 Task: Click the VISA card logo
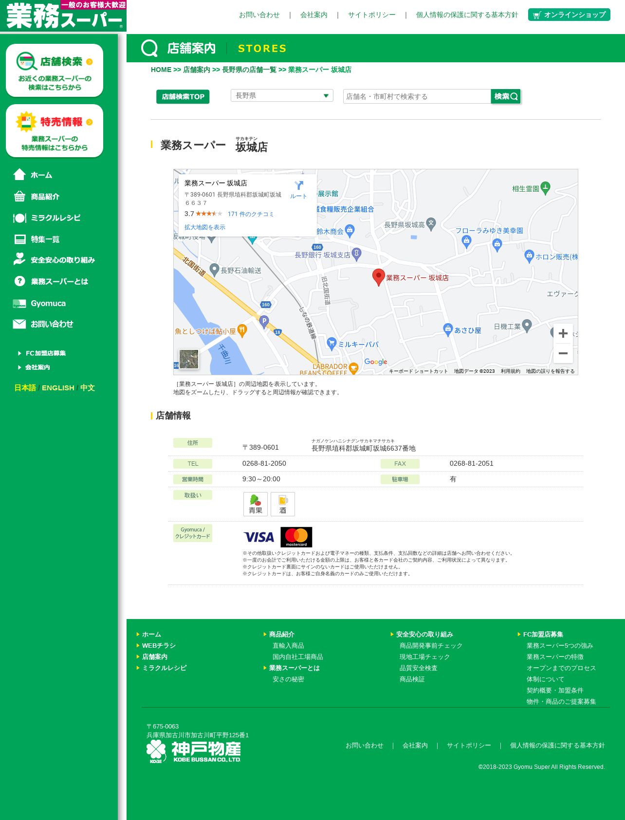click(x=259, y=537)
